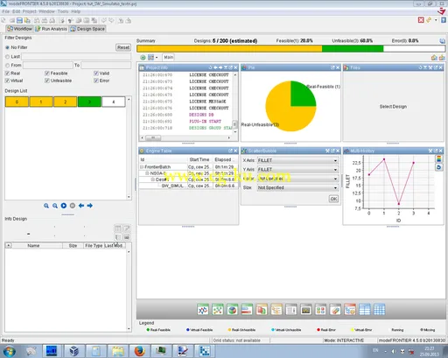This screenshot has width=448, height=358.
Task: Open the dropdown arrow in top-right toolbar
Action: click(x=436, y=20)
